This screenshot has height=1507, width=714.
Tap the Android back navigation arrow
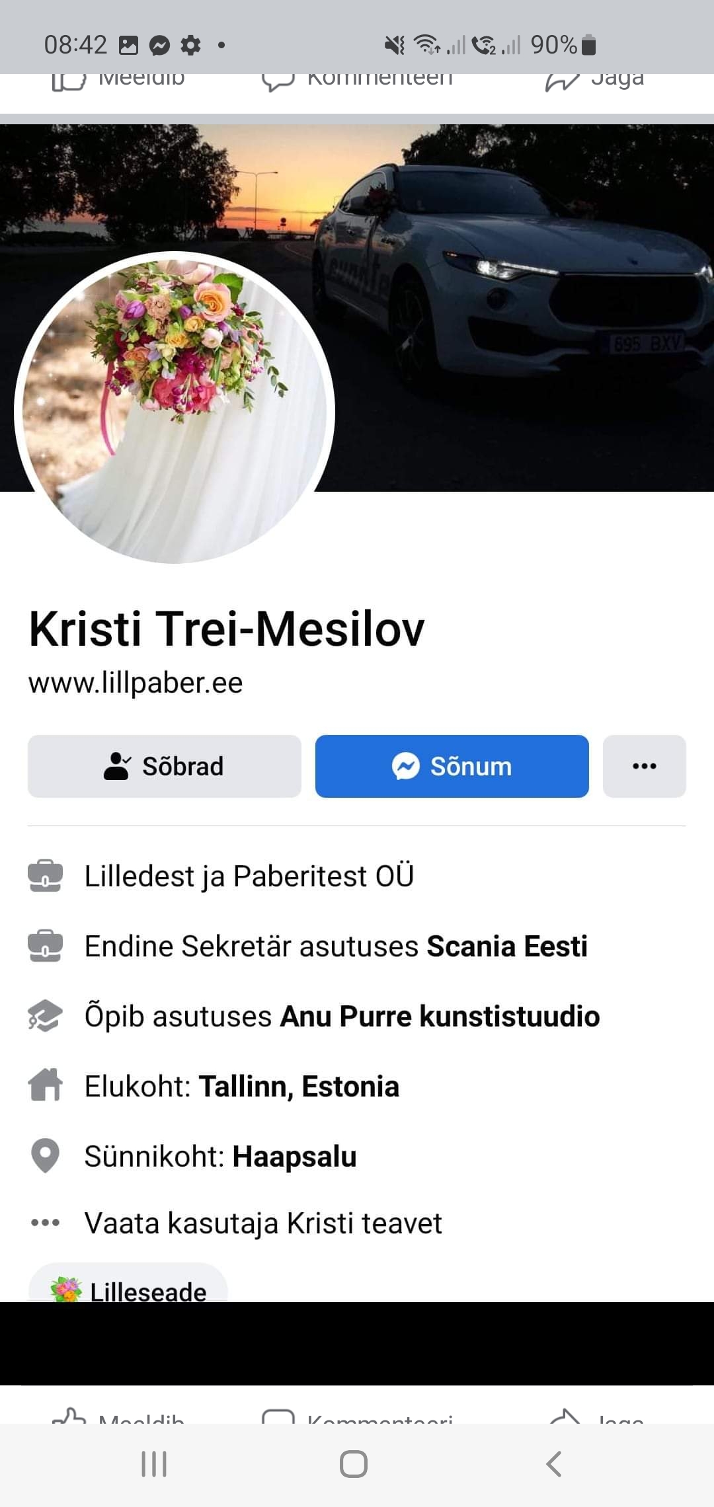pyautogui.click(x=554, y=1464)
